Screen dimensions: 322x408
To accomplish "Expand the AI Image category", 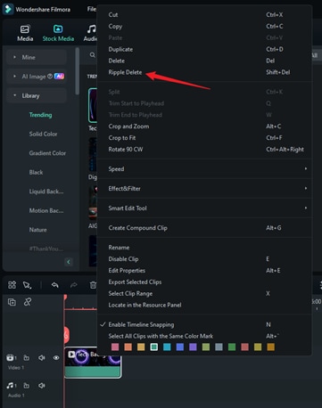I will (14, 77).
